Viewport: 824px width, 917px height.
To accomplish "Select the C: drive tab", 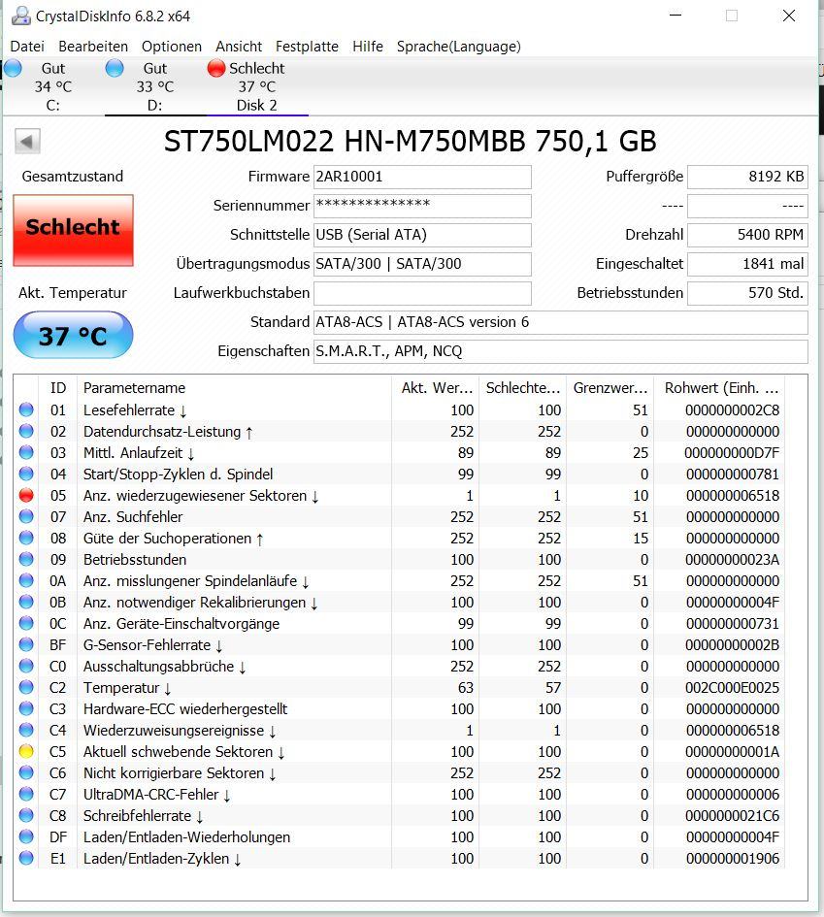I will (x=53, y=86).
